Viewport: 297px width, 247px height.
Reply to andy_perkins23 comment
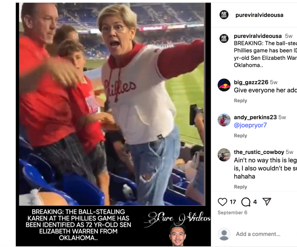pyautogui.click(x=240, y=136)
